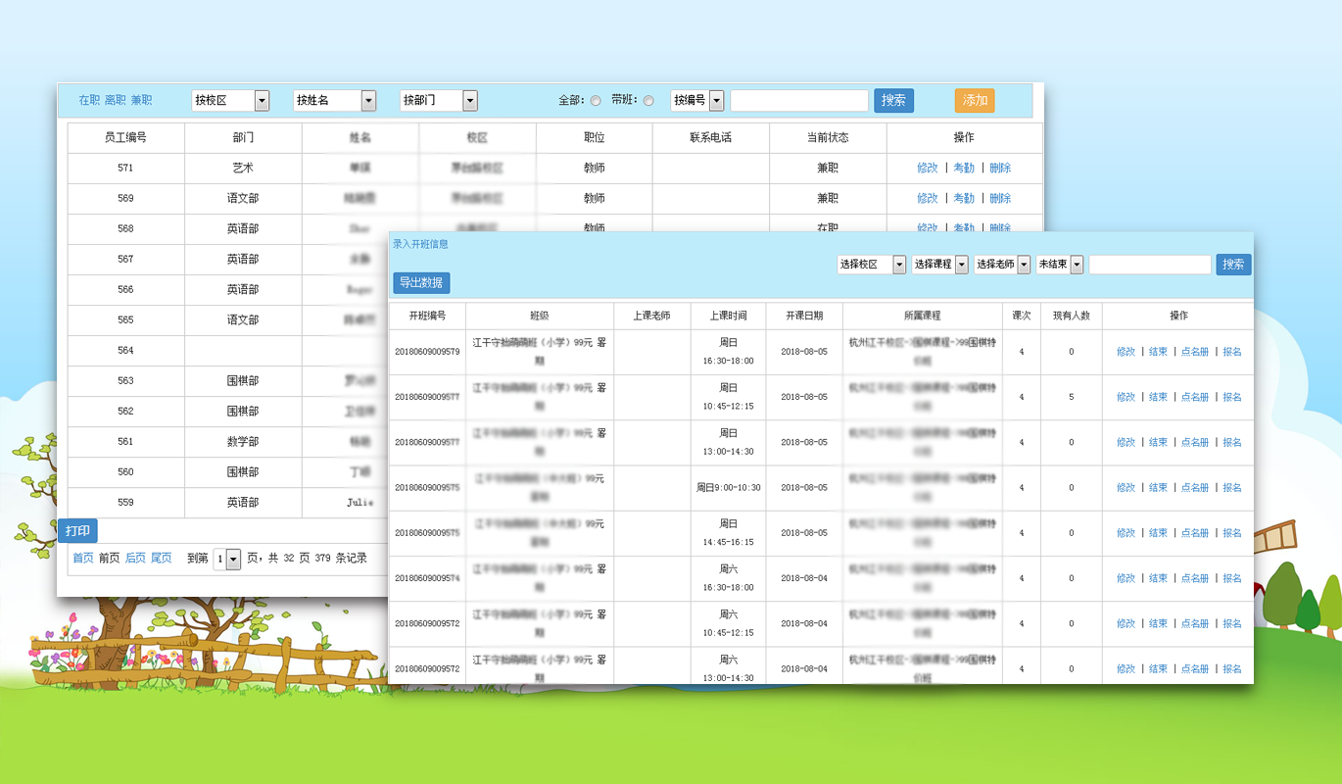The height and width of the screenshot is (784, 1342).
Task: Open the 按部门 dropdown filter
Action: (469, 100)
